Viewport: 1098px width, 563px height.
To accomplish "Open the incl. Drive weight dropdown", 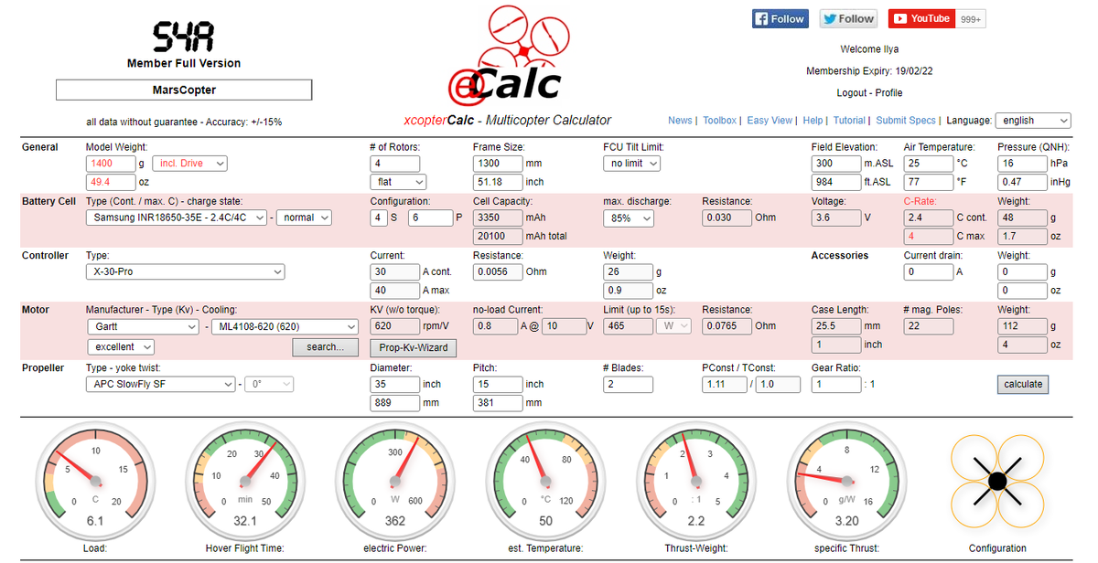I will (189, 164).
